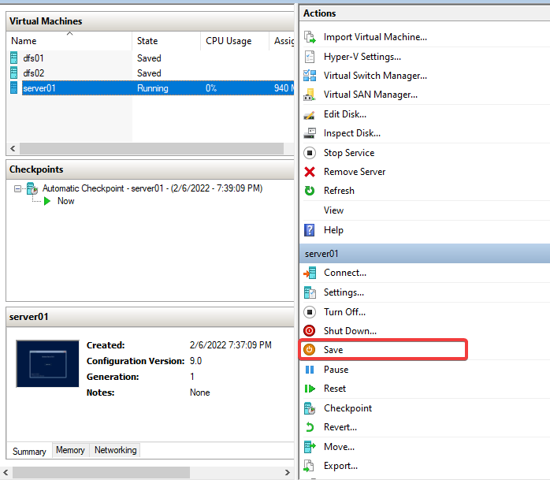Click the bottom pane horizontal scrollbar thumb
Viewport: 550px width, 480px height.
[101, 472]
